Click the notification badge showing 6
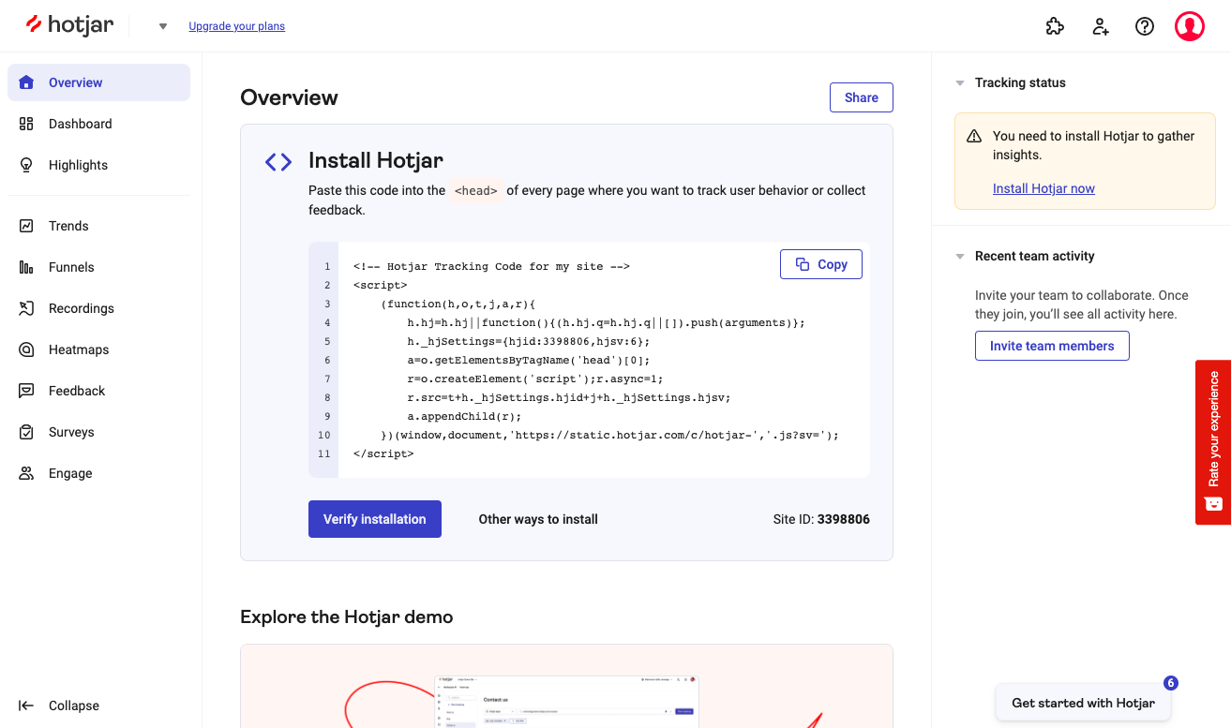The width and height of the screenshot is (1231, 728). coord(1170,683)
